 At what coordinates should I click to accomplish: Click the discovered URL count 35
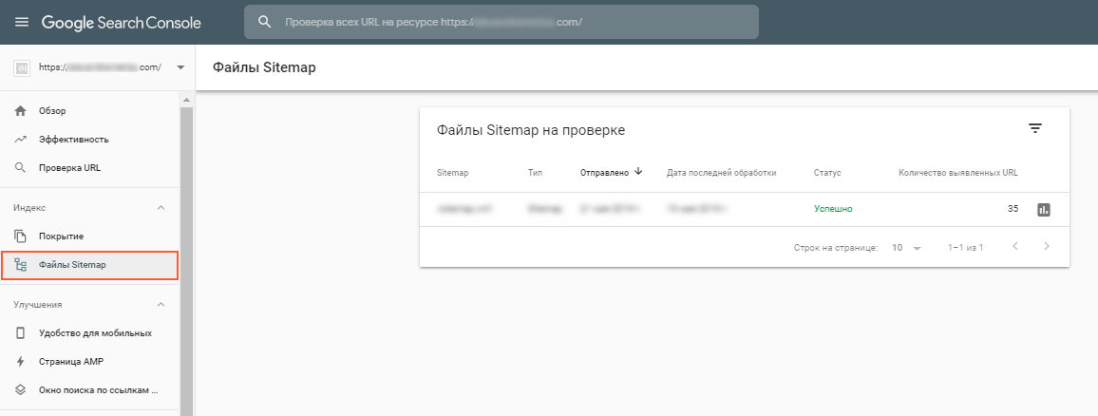pyautogui.click(x=1013, y=209)
